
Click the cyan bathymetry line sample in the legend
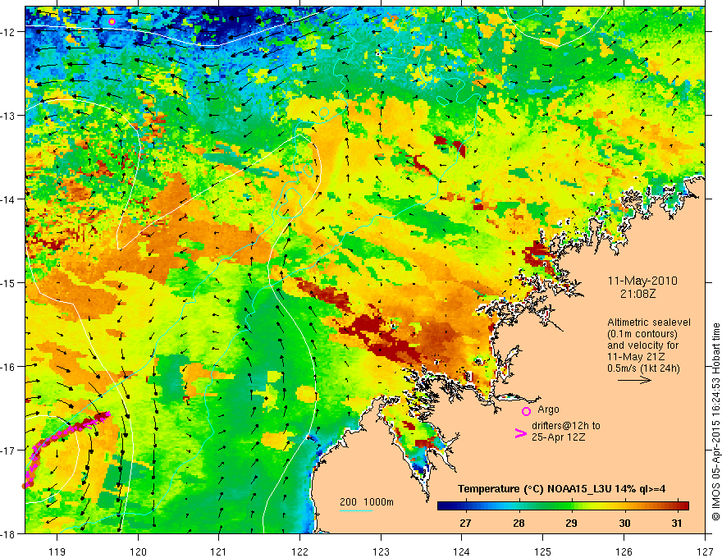click(x=356, y=510)
